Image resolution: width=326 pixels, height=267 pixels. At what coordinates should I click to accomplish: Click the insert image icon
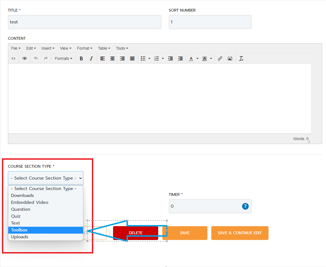[230, 58]
